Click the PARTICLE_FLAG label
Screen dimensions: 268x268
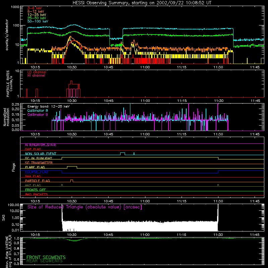click(x=38, y=181)
